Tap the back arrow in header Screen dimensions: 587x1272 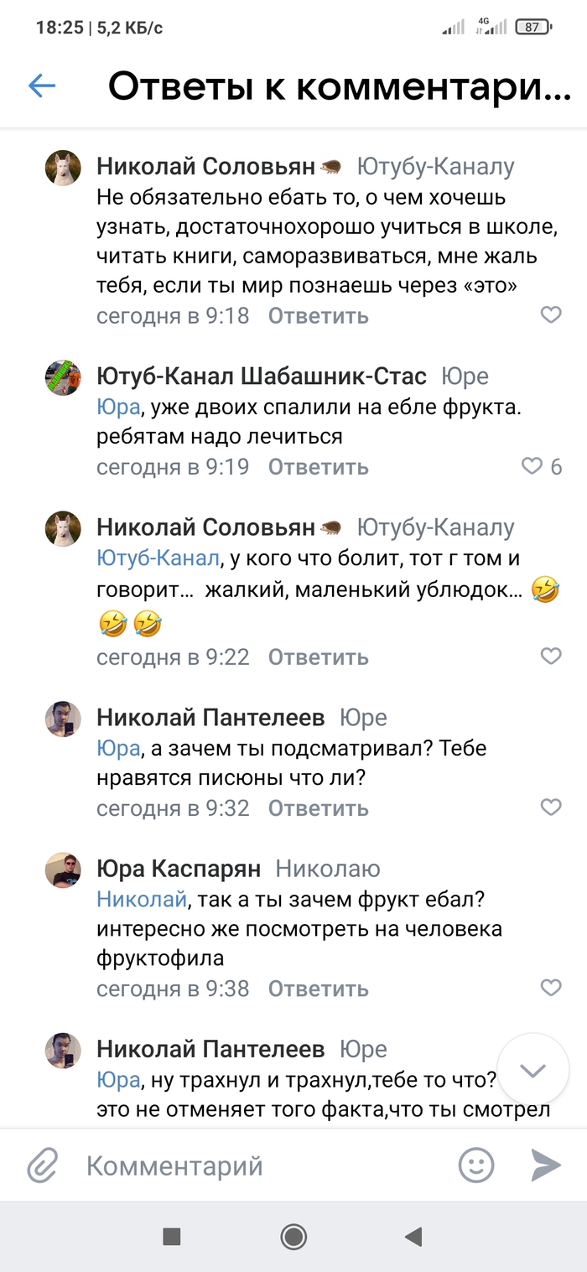[42, 86]
